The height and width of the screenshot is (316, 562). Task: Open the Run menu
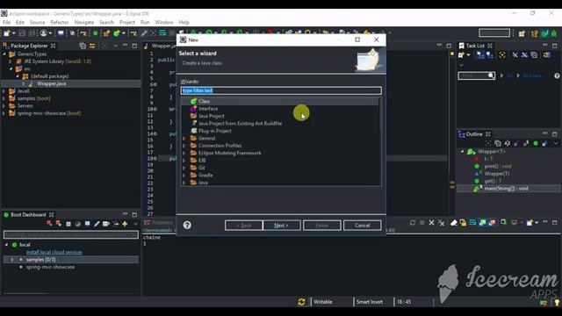145,22
